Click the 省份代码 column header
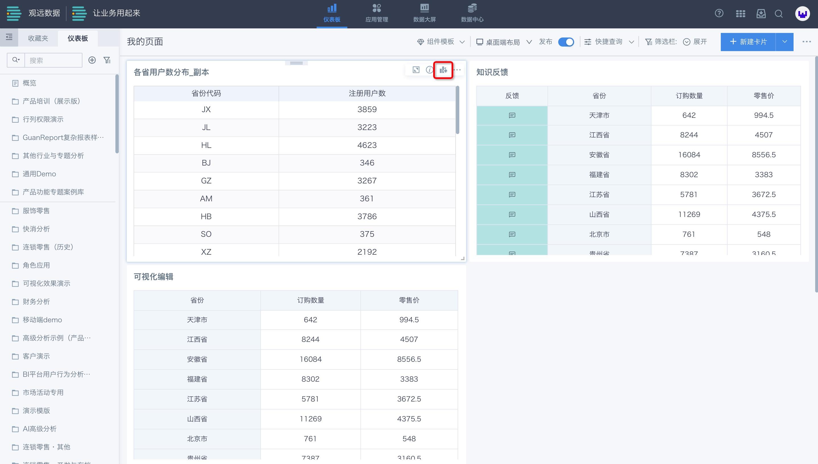The image size is (818, 464). tap(206, 93)
